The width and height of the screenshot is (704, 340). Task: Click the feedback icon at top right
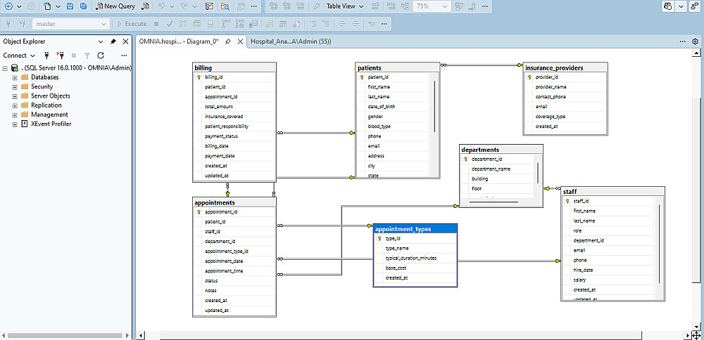(669, 6)
